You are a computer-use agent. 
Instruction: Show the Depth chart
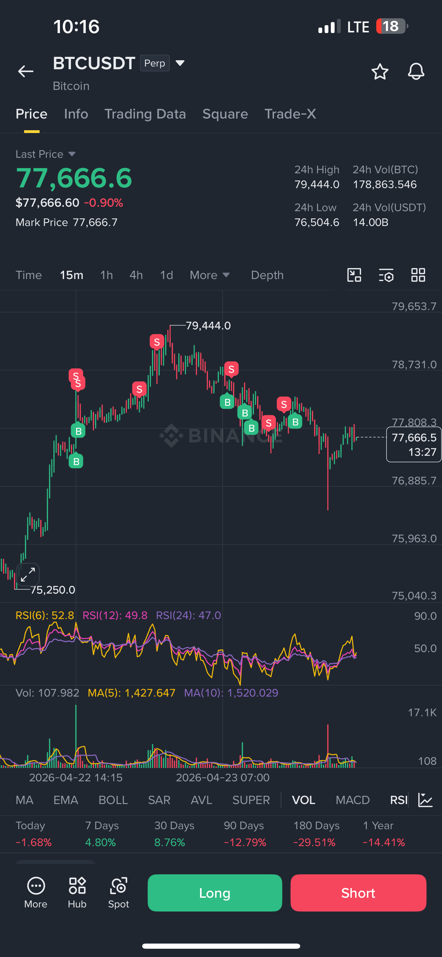point(267,275)
